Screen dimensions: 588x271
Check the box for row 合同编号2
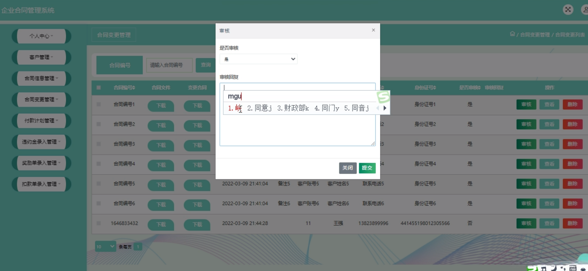pyautogui.click(x=98, y=124)
